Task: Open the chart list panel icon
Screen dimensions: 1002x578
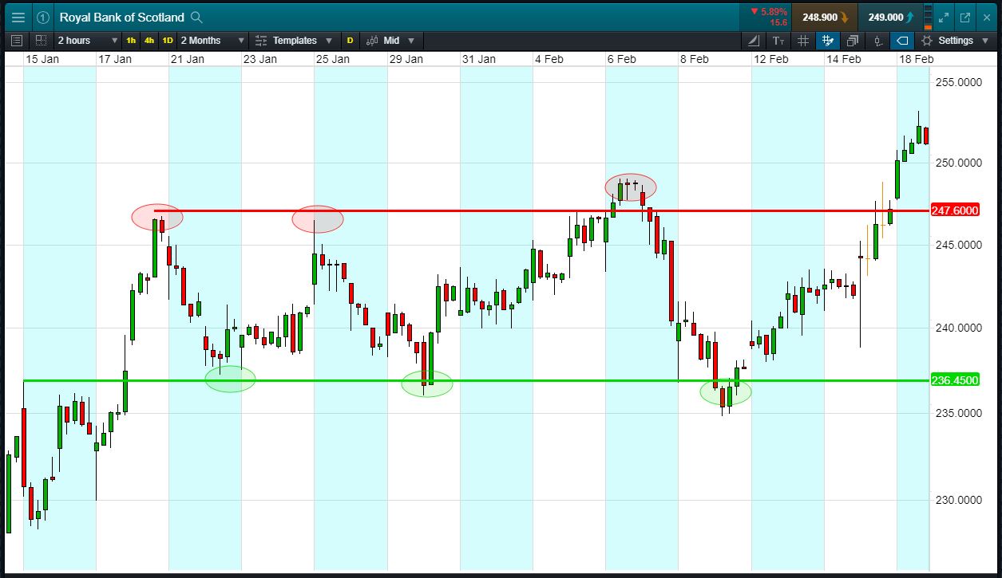Action: [x=18, y=40]
